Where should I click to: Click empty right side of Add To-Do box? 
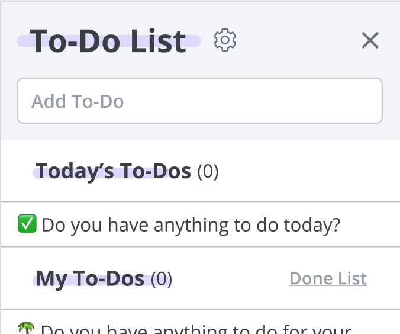pos(255,101)
